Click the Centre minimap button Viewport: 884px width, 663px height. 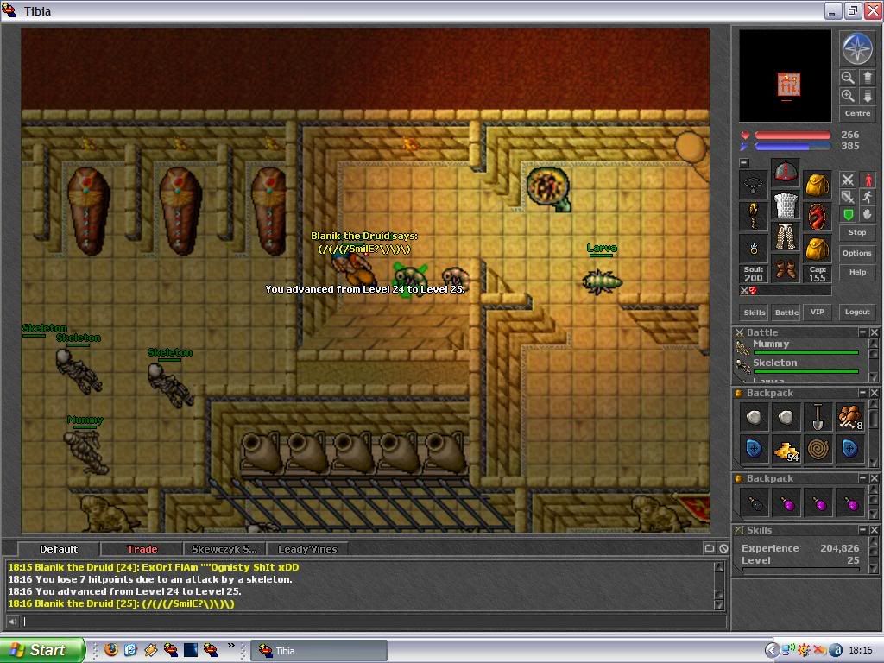pos(857,113)
